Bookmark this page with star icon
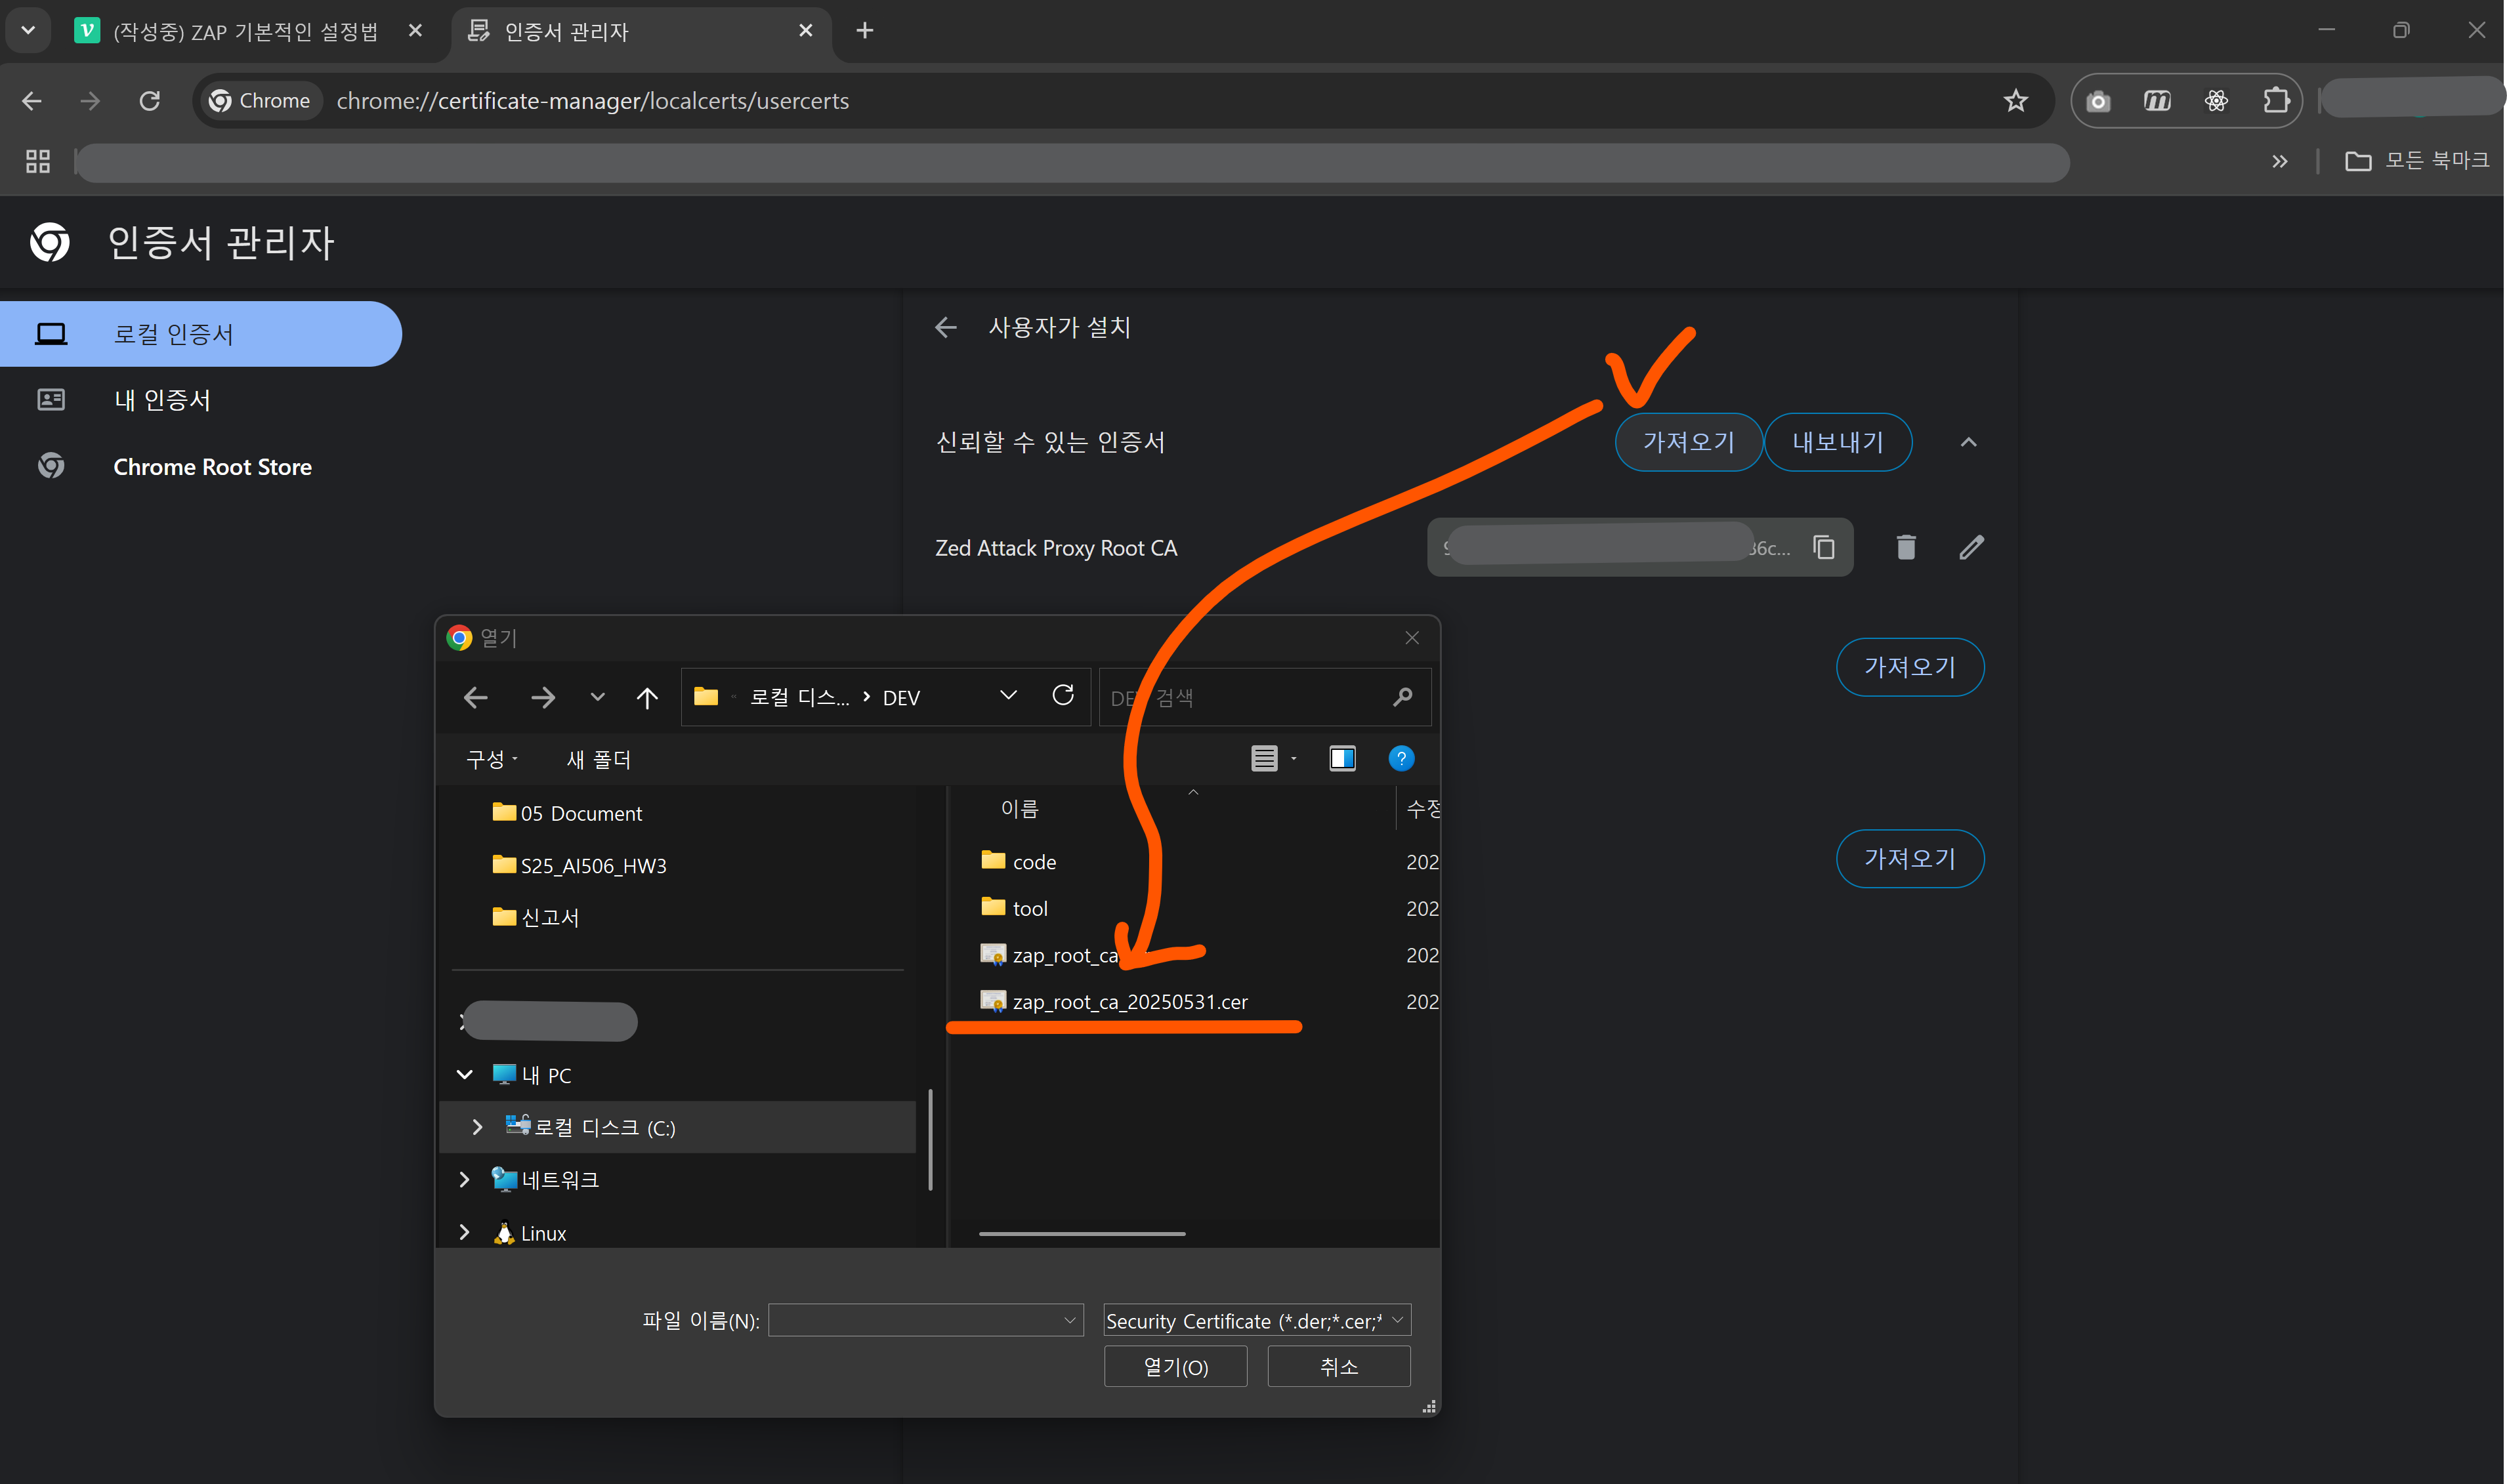The height and width of the screenshot is (1484, 2507). [2015, 101]
